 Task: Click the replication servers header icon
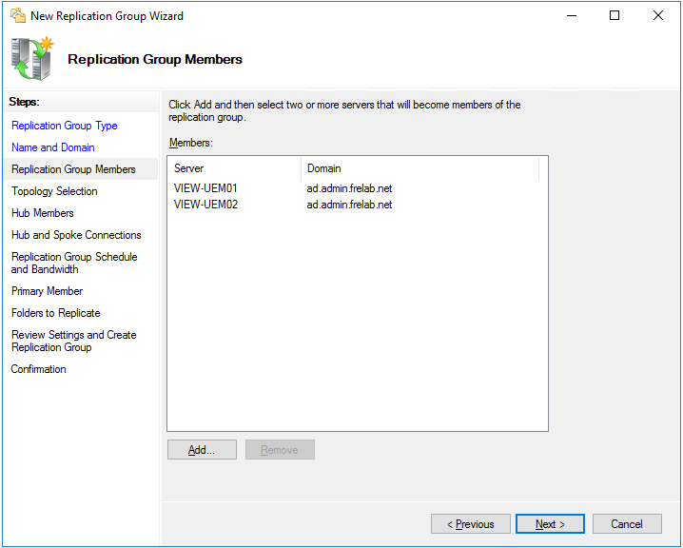(32, 59)
